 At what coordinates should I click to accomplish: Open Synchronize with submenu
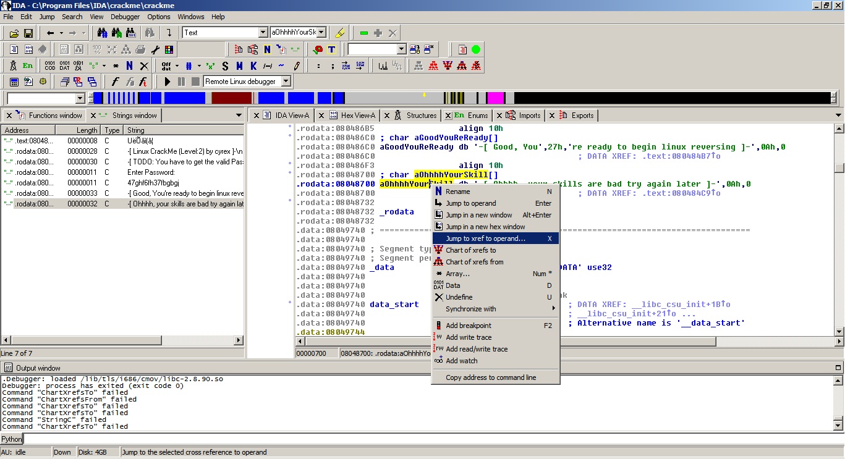[x=496, y=309]
